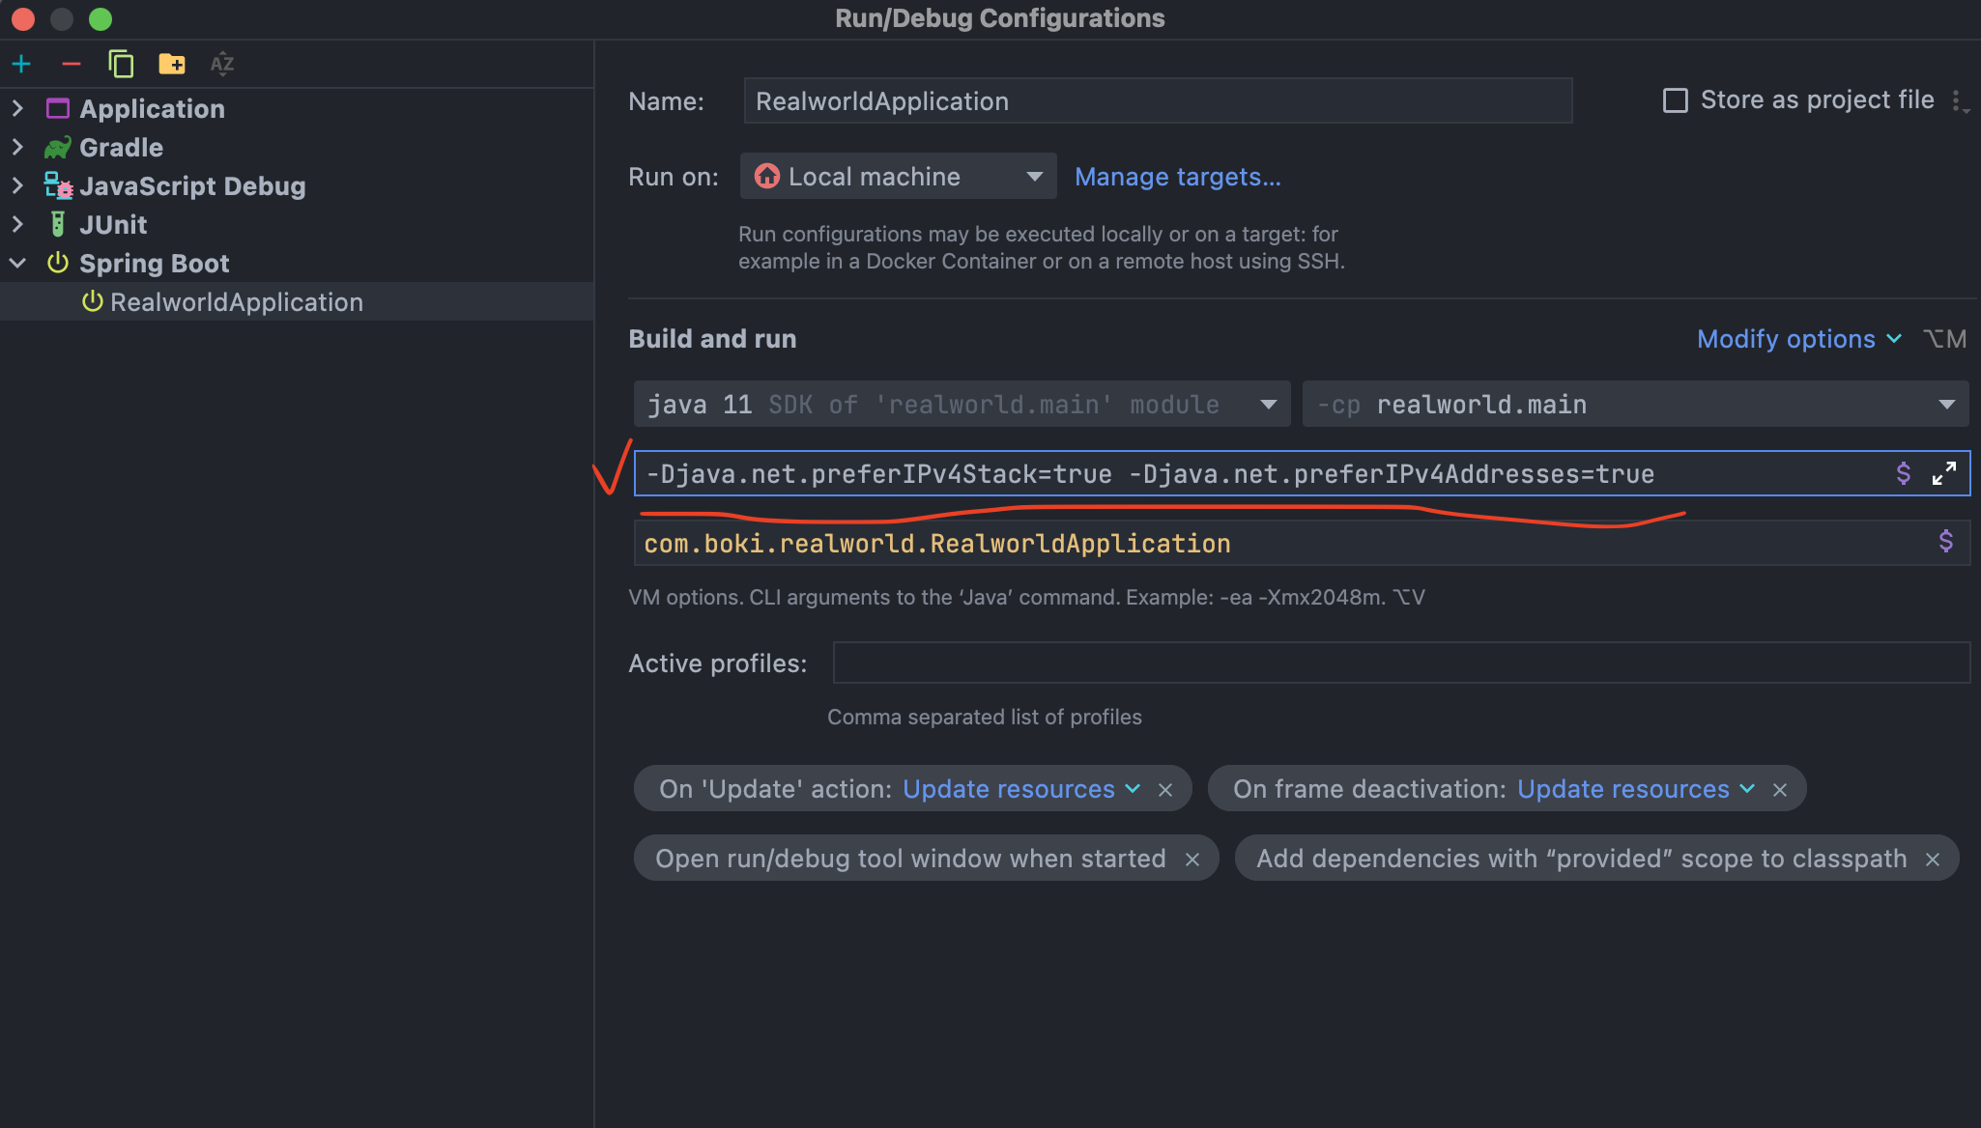Click insert macro dollar icon in VM options
The width and height of the screenshot is (1981, 1128).
tap(1903, 473)
